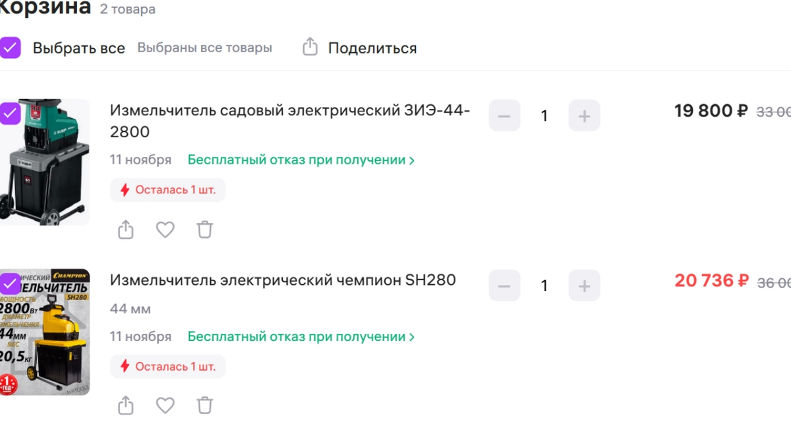
Task: Deselect the чемпион SH280 shredder checkbox
Action: pyautogui.click(x=9, y=284)
